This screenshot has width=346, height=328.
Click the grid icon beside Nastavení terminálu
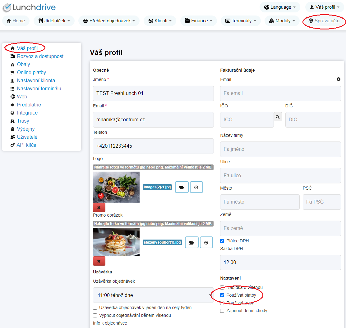coord(12,89)
